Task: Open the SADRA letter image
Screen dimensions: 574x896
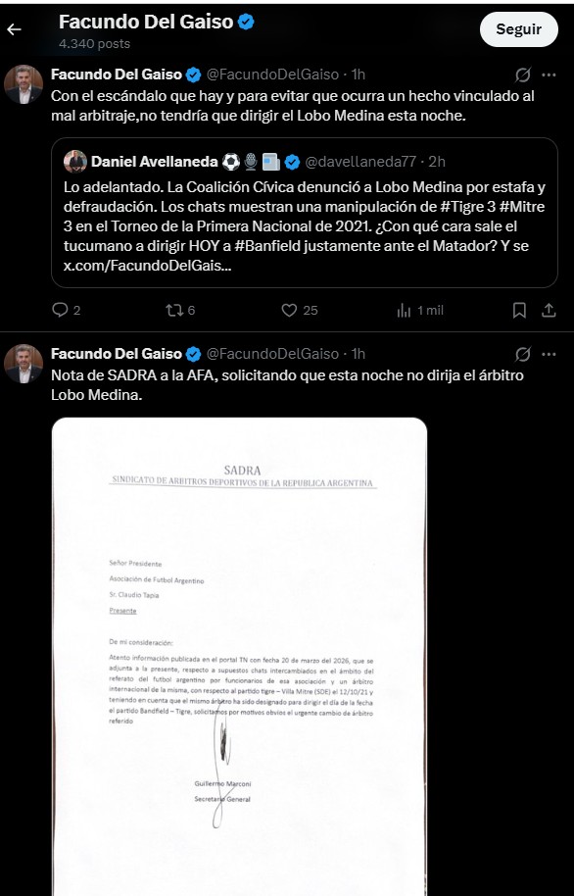Action: click(239, 657)
